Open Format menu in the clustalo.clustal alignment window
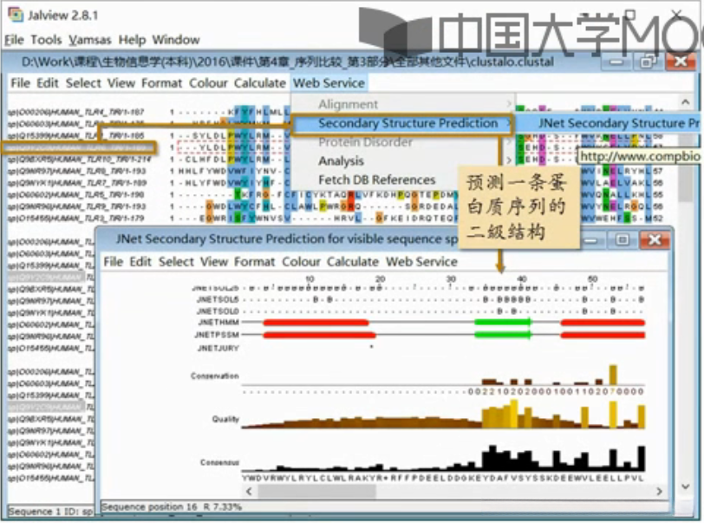This screenshot has height=523, width=704. (x=161, y=83)
